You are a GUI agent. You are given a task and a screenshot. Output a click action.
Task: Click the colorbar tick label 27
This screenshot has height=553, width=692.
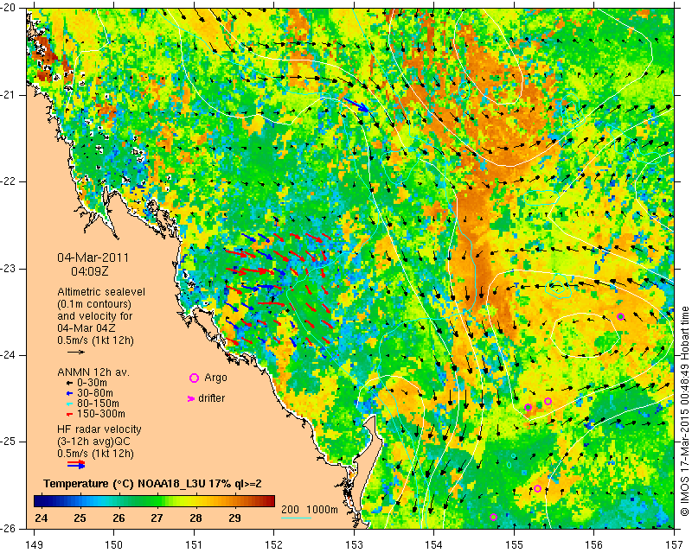tap(157, 518)
